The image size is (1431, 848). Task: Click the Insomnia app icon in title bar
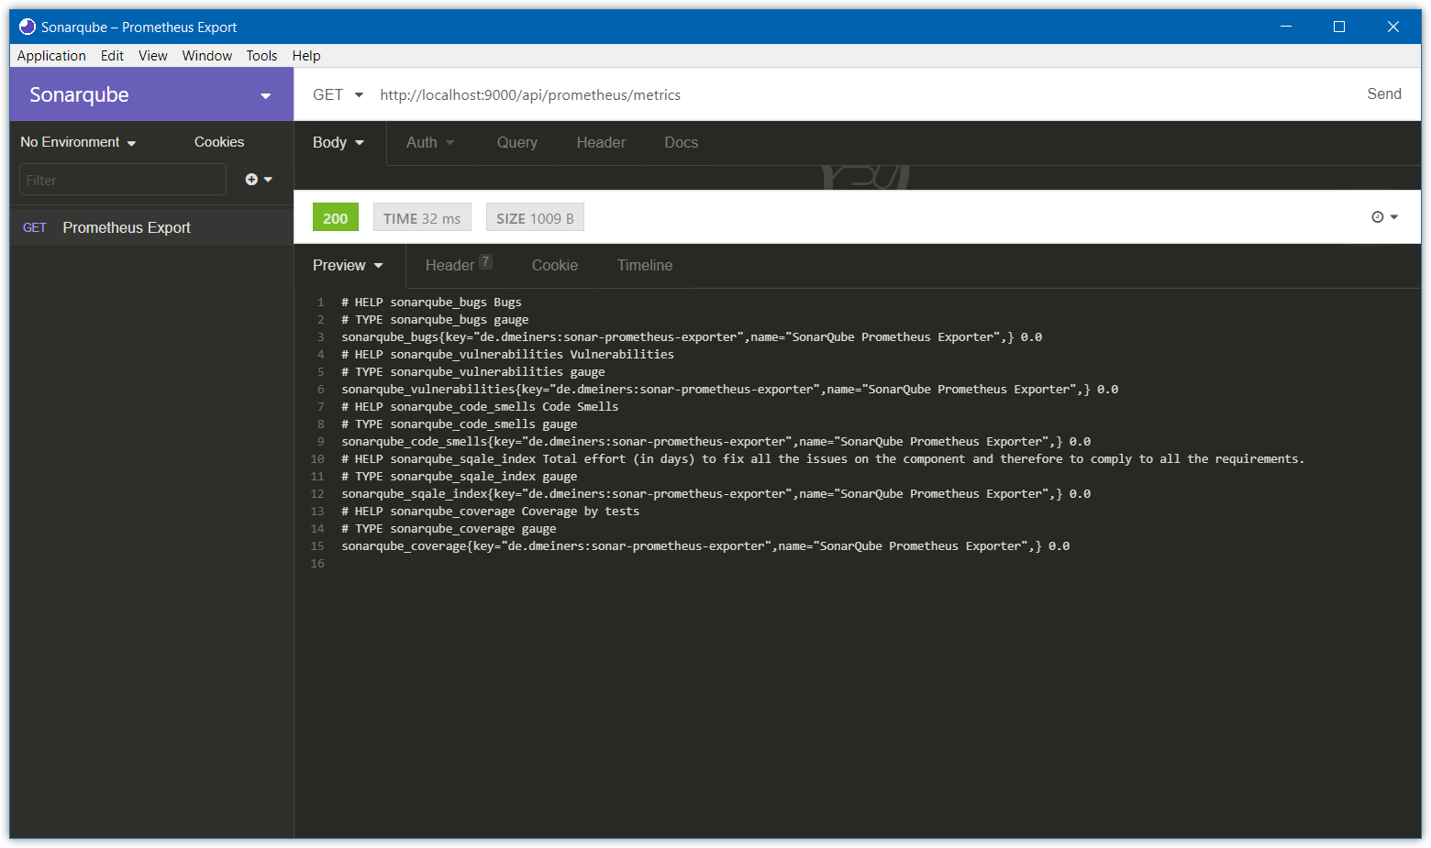tap(28, 27)
